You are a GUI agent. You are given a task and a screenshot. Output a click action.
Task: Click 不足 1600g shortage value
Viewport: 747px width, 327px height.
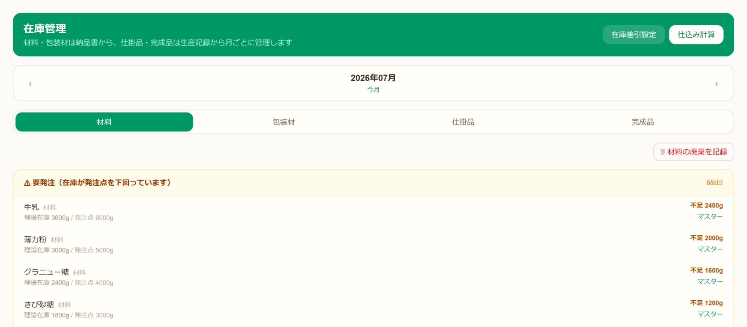click(x=706, y=271)
